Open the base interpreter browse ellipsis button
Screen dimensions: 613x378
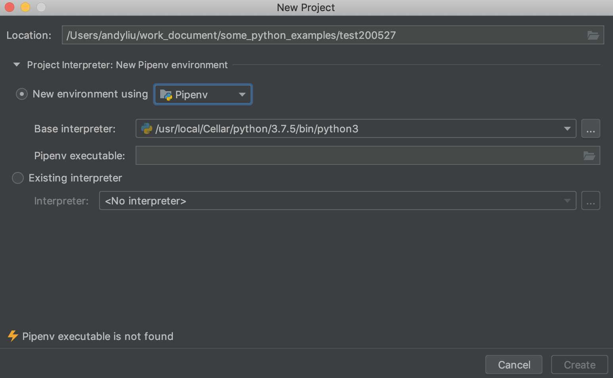point(590,129)
